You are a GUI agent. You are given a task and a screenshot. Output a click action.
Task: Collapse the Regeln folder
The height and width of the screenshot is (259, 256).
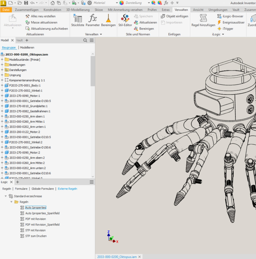[11, 202]
